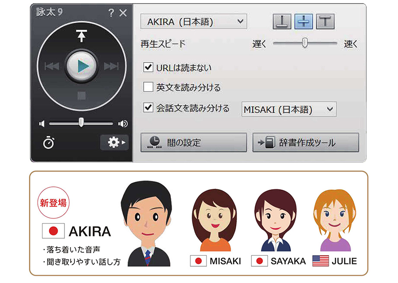Uncheck the 会話文を読み分ける checkbox
398x283 pixels.
148,108
